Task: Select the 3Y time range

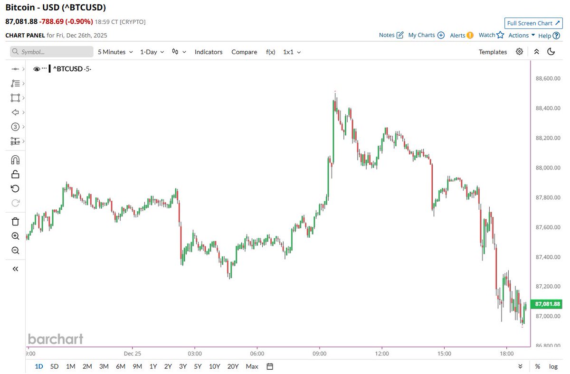Action: (x=183, y=366)
